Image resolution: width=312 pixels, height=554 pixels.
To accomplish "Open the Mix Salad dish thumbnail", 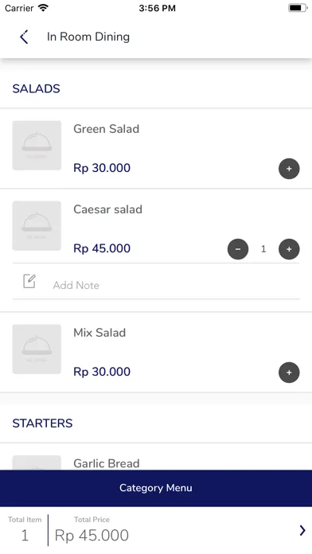I will 37,349.
